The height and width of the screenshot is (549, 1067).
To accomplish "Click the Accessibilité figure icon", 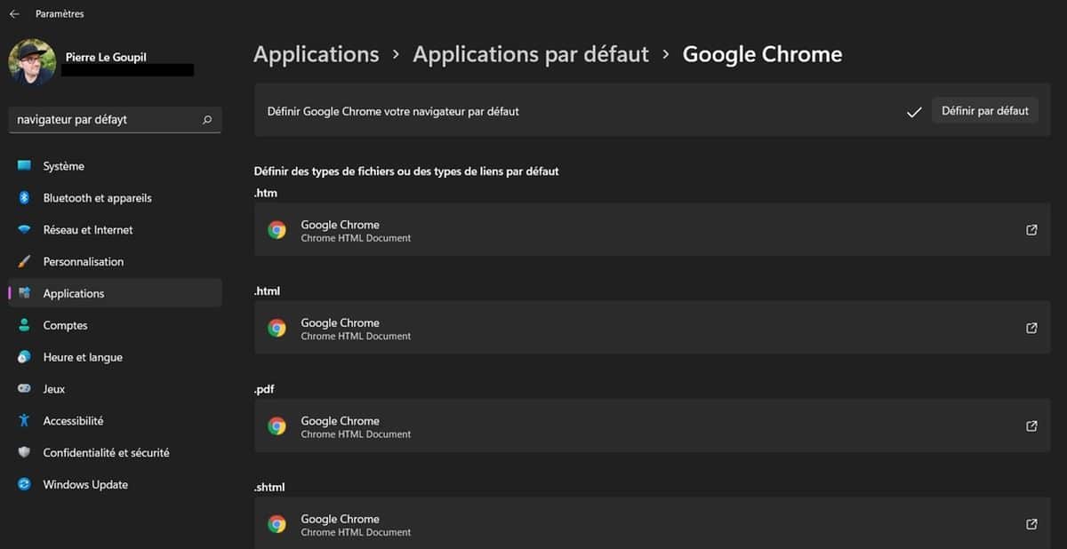I will point(24,421).
